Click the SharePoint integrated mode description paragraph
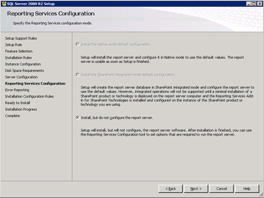 click(x=167, y=96)
